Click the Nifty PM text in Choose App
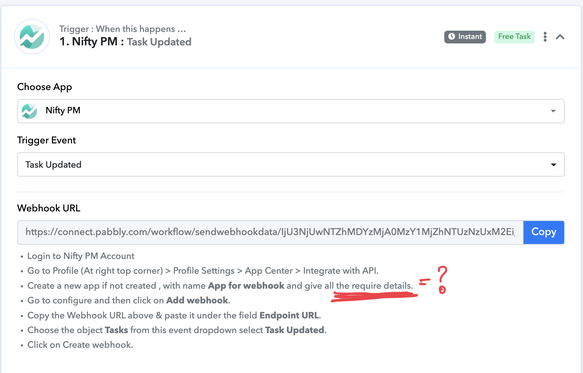Viewport: 583px width, 373px height. [x=63, y=110]
